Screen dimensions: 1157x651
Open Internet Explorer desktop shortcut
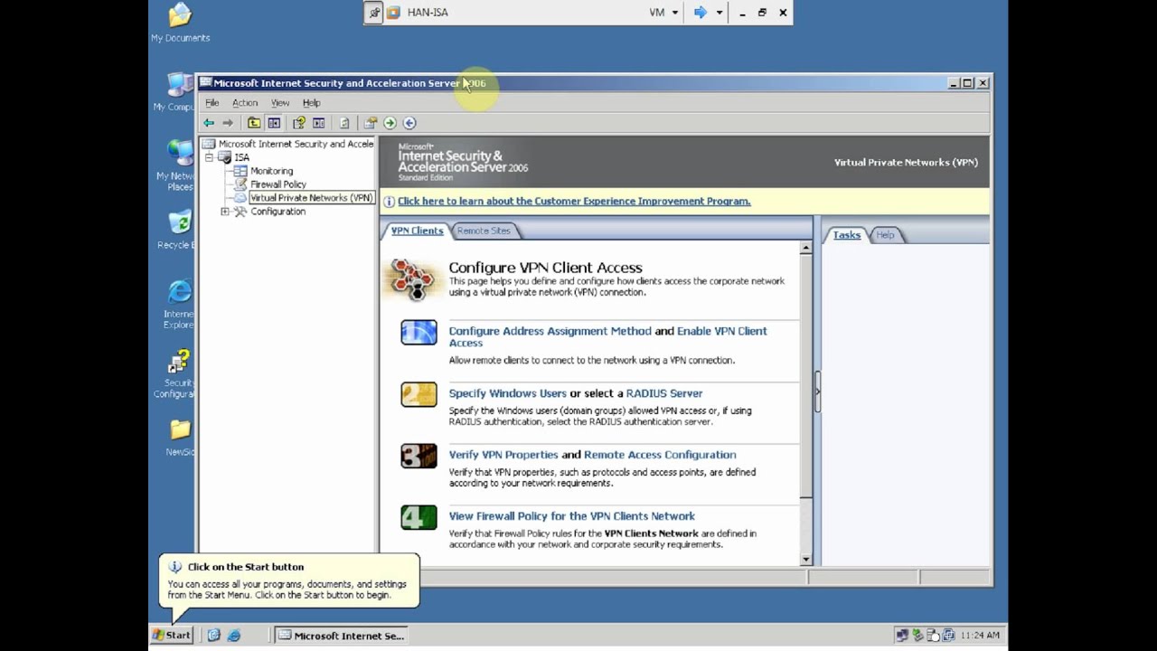coord(180,304)
